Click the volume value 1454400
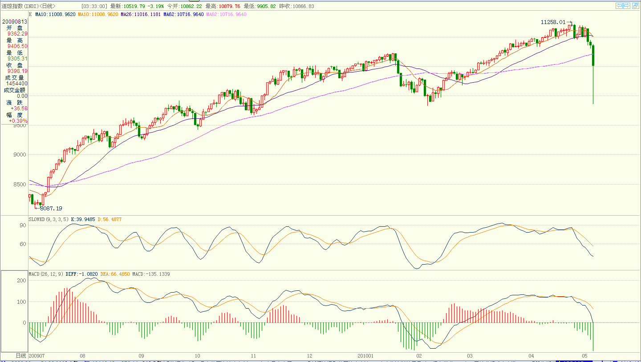This screenshot has width=641, height=362. 17,83
